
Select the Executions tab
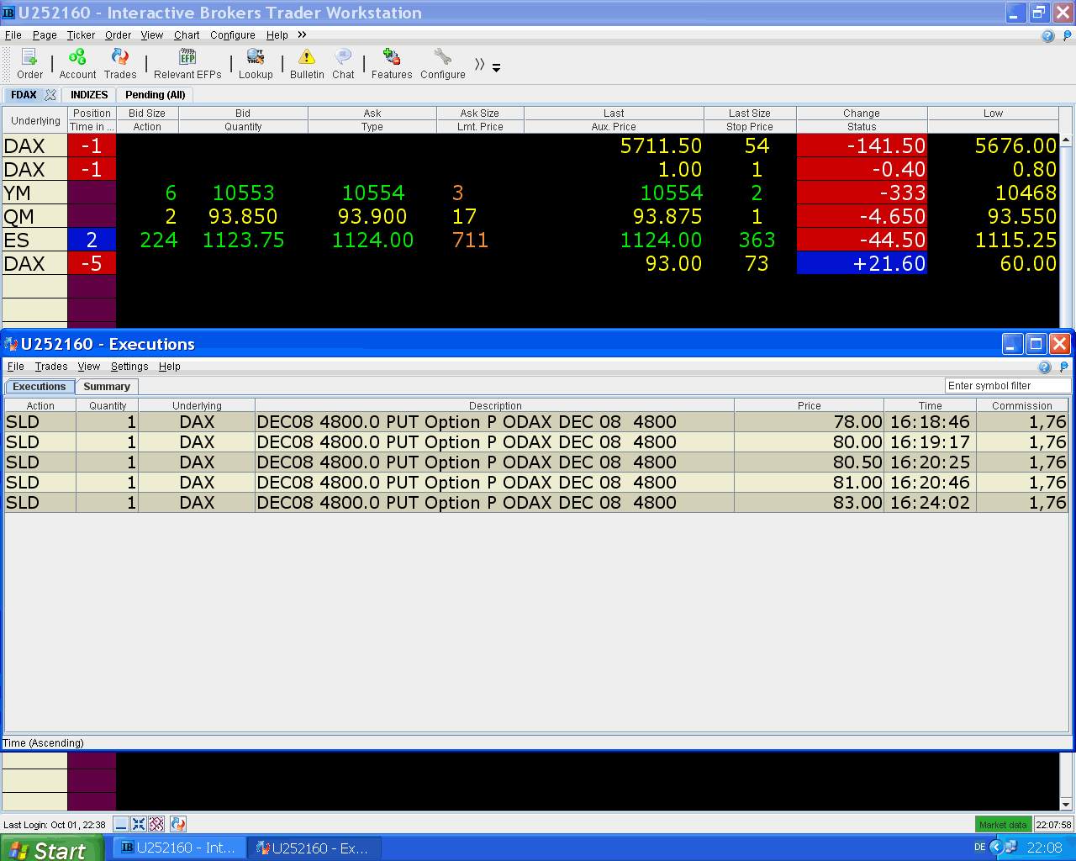pos(40,387)
